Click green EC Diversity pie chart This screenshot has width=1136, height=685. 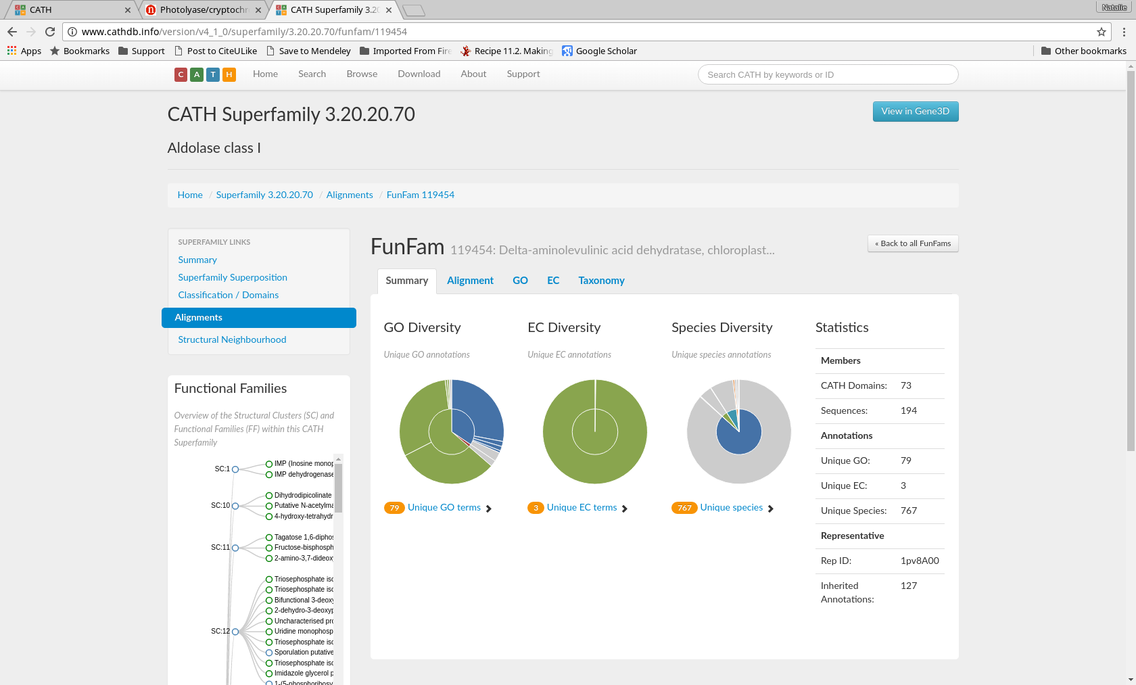click(595, 431)
